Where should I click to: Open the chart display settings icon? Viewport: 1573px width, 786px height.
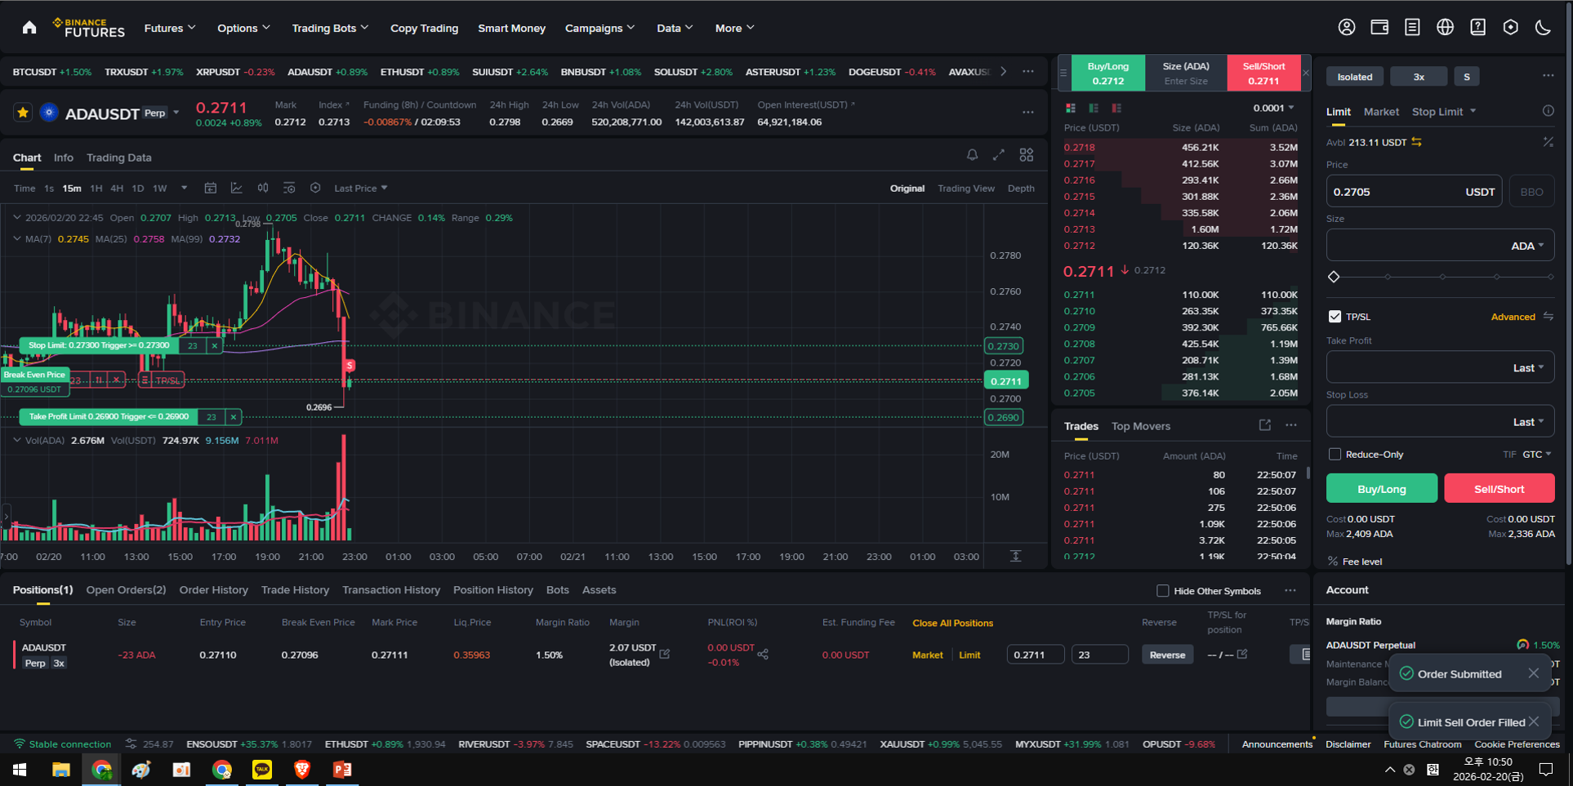click(x=289, y=188)
